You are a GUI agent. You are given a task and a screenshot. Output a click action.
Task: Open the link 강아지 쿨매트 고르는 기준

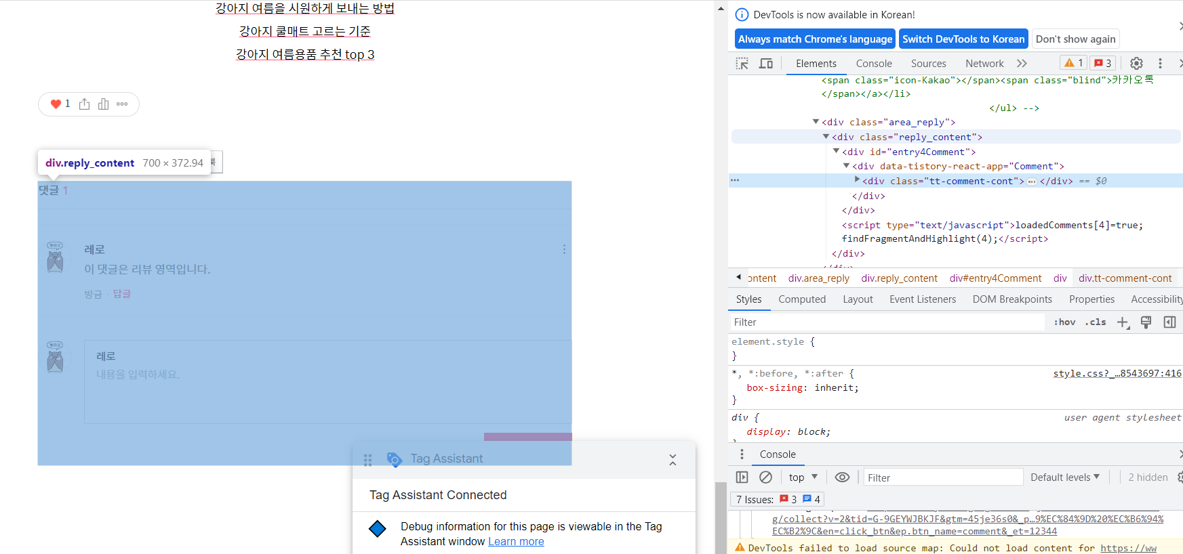(x=304, y=31)
